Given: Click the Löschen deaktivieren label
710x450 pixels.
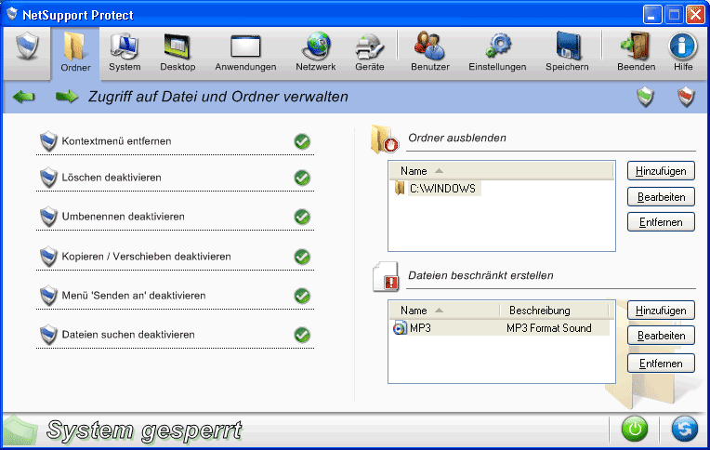Looking at the screenshot, I should (x=112, y=178).
